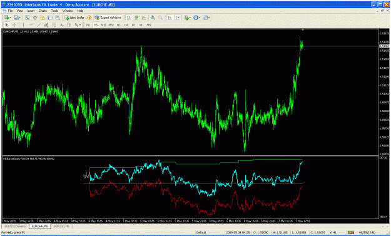Switch timeframe to M1

88,24
